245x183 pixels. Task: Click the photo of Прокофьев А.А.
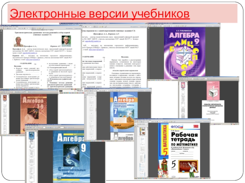(x=18, y=41)
